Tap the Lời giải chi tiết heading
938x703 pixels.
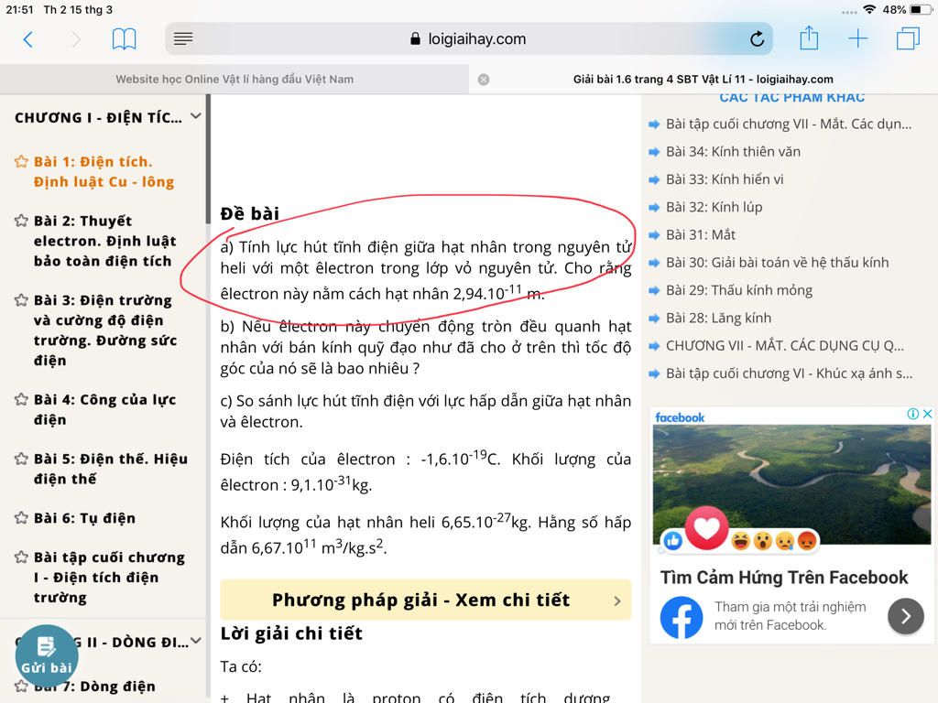pos(291,633)
